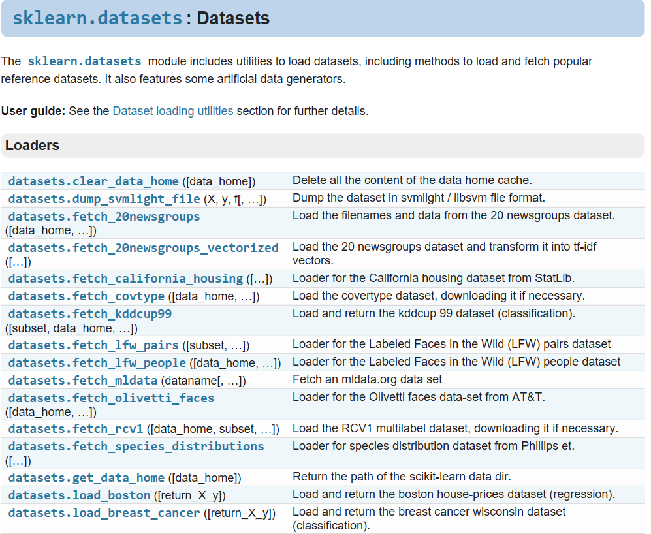Screen dimensions: 651x534
Task: Click the inline sklearn.datasets module reference
Action: (x=84, y=61)
